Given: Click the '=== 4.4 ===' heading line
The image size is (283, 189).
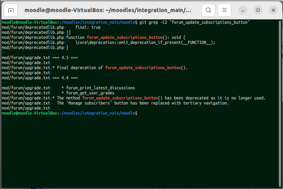Looking at the screenshot, I should tap(40, 78).
